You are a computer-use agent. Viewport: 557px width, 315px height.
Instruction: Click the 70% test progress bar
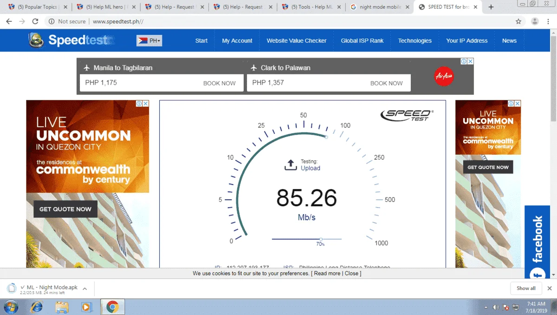pyautogui.click(x=306, y=239)
